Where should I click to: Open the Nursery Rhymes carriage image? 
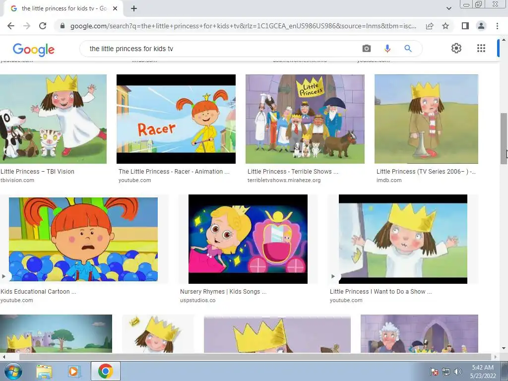[248, 239]
